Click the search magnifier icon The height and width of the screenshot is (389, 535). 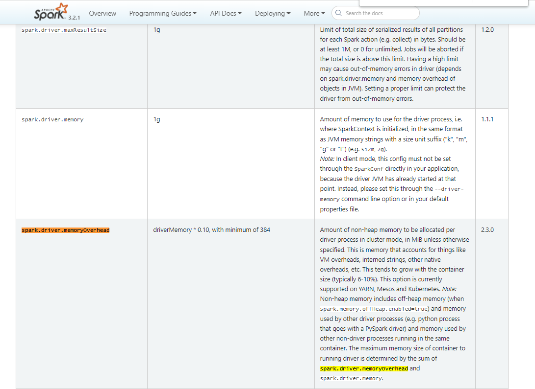coord(338,13)
